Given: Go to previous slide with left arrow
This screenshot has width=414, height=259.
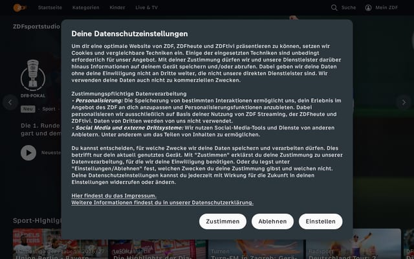Looking at the screenshot, I should pyautogui.click(x=10, y=102).
